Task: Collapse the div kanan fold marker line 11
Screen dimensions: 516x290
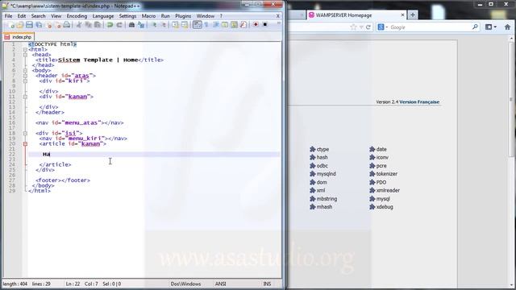Action: 25,97
